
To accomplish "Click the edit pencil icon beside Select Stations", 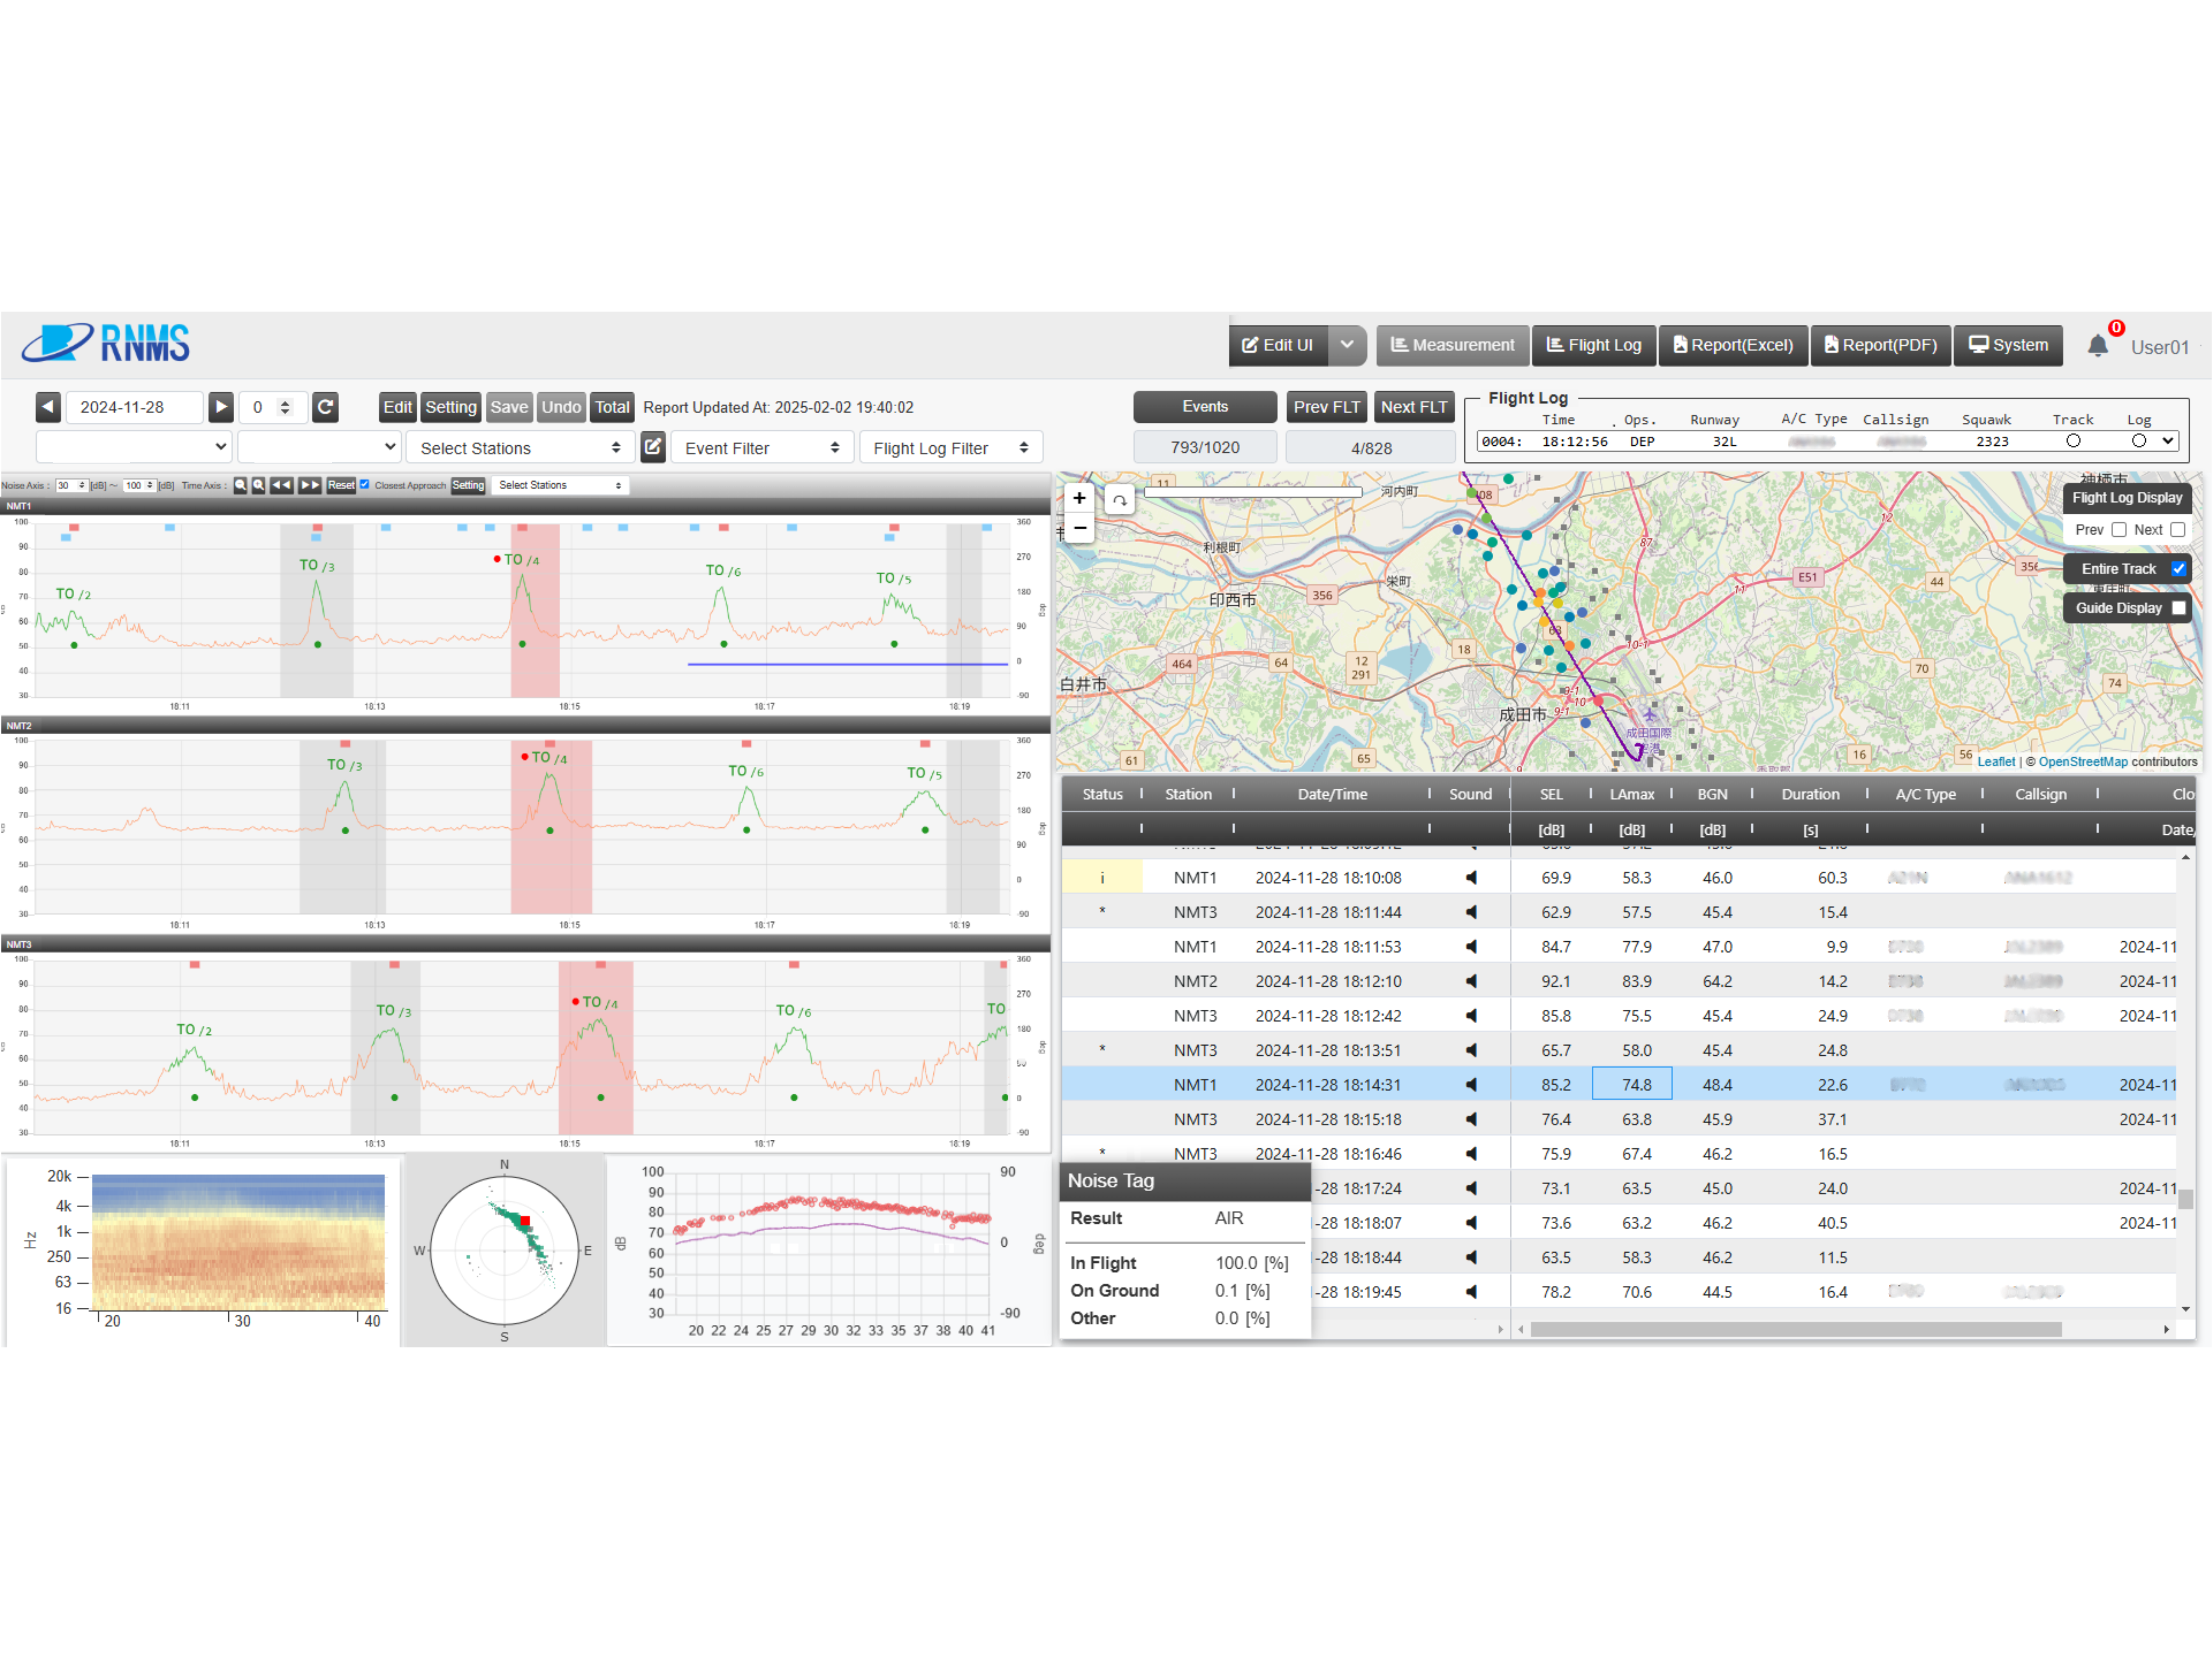I will pos(653,447).
